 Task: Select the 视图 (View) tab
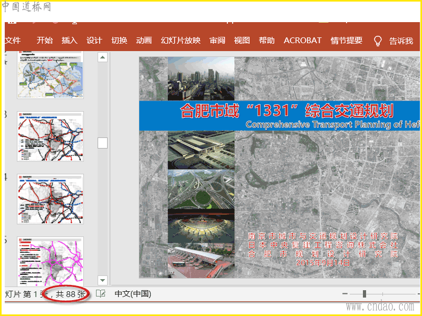tap(242, 41)
